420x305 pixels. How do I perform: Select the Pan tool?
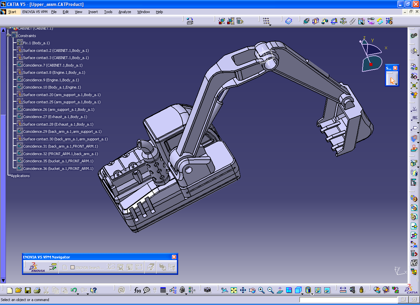coord(243,290)
